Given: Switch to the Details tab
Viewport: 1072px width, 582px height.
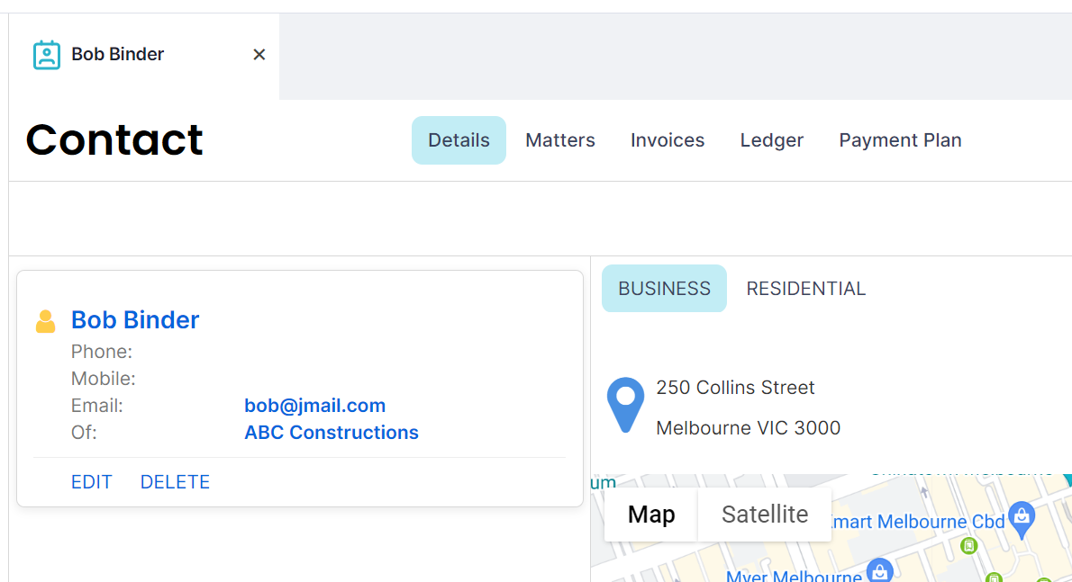Looking at the screenshot, I should click(459, 139).
